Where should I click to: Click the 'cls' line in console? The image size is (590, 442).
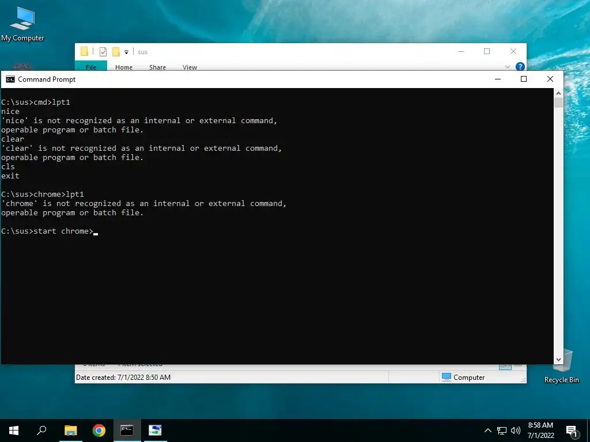[x=8, y=166]
